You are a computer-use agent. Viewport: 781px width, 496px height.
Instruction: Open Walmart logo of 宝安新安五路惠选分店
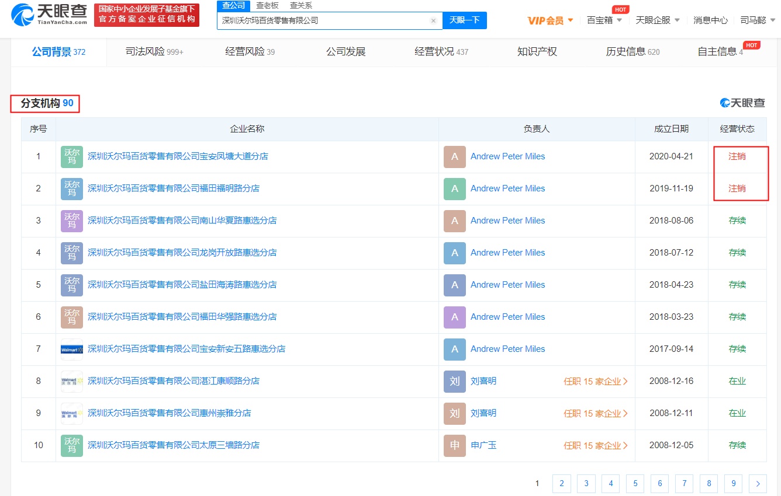click(72, 349)
